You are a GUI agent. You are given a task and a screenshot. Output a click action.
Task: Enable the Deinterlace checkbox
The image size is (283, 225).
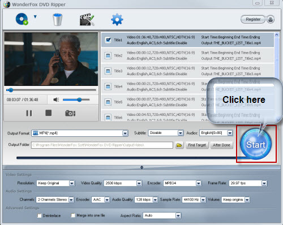point(39,215)
